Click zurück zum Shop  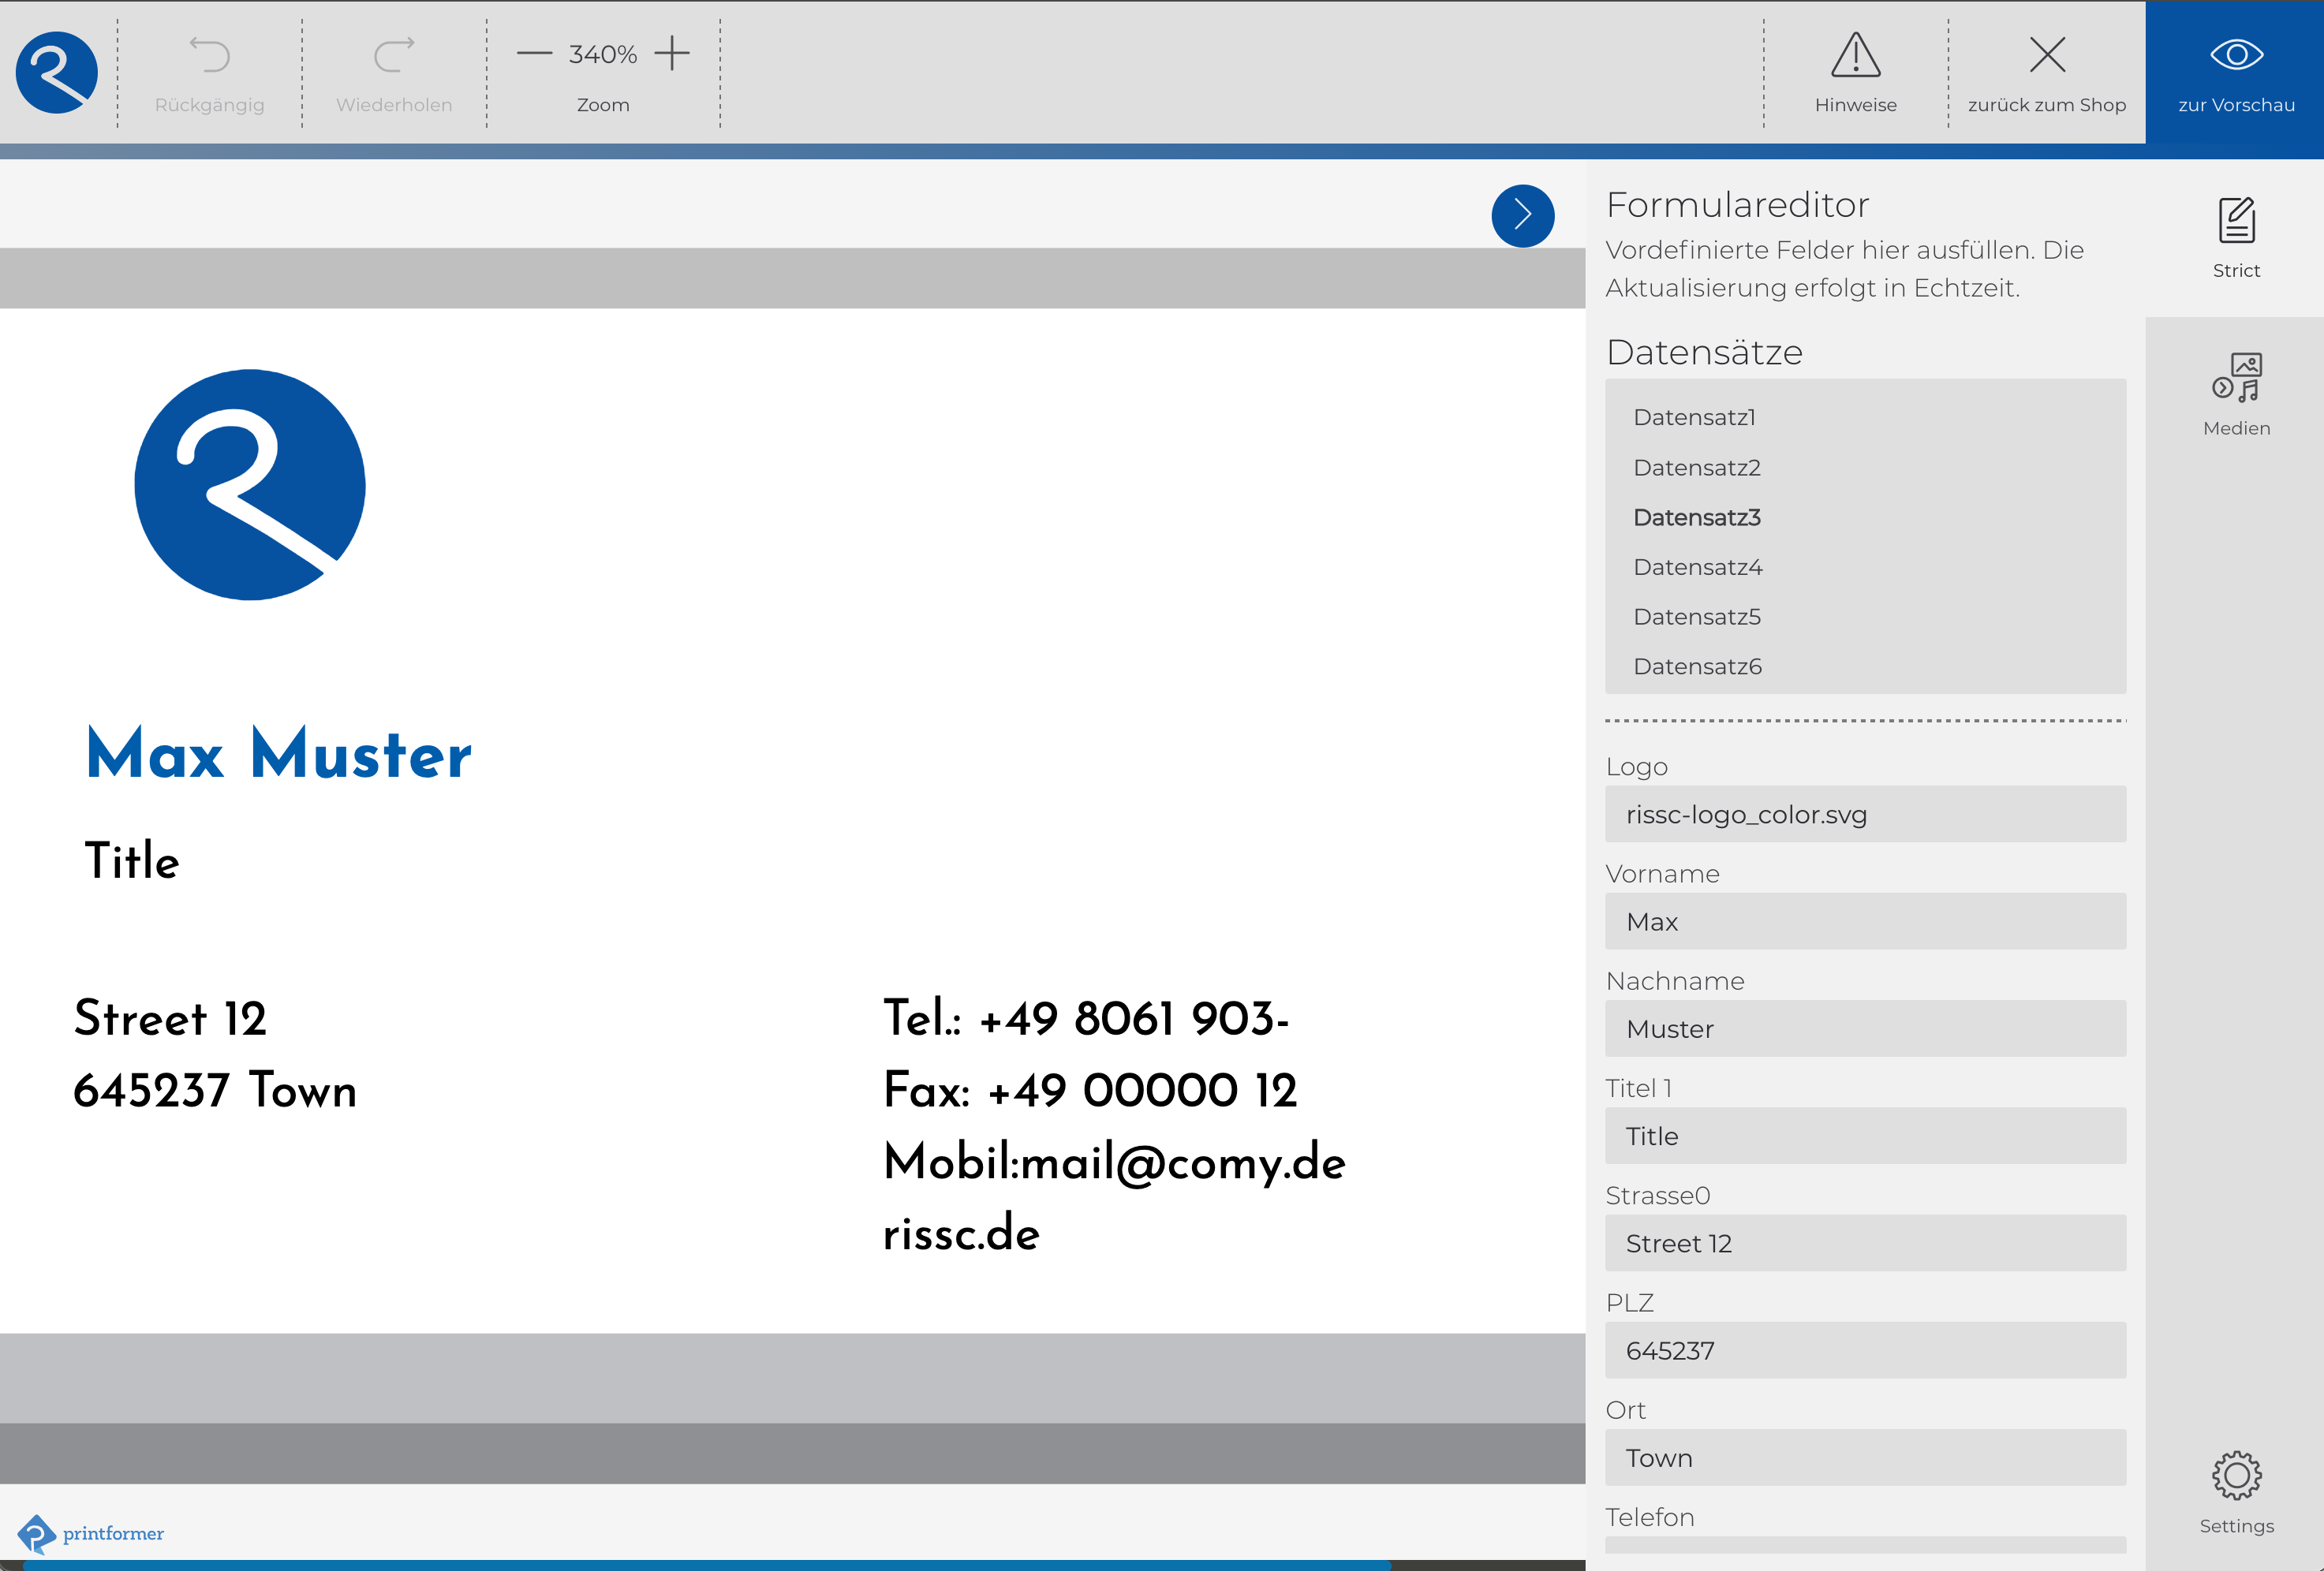tap(2046, 55)
